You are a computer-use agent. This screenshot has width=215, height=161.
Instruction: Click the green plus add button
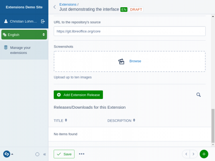204,154
